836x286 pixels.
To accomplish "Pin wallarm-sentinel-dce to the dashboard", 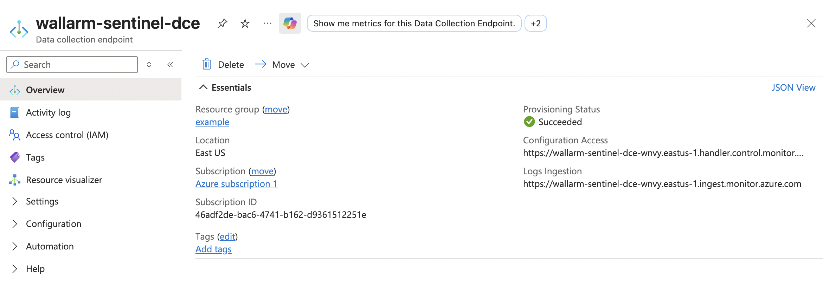I will (222, 24).
